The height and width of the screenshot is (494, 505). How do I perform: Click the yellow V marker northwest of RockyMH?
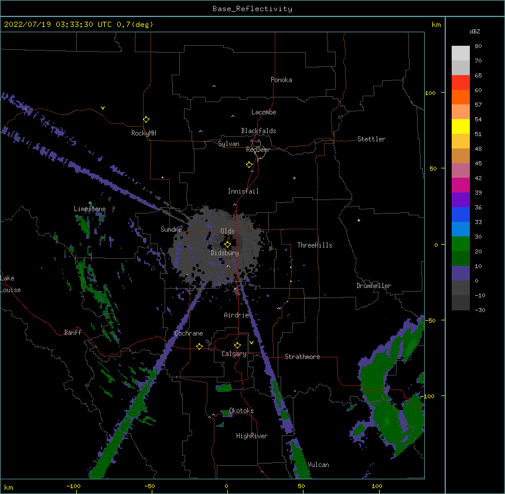pyautogui.click(x=103, y=108)
